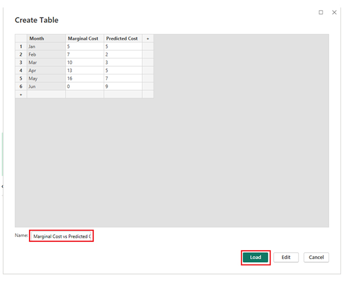Select the Marginal Cost column header
344x283 pixels.
84,39
